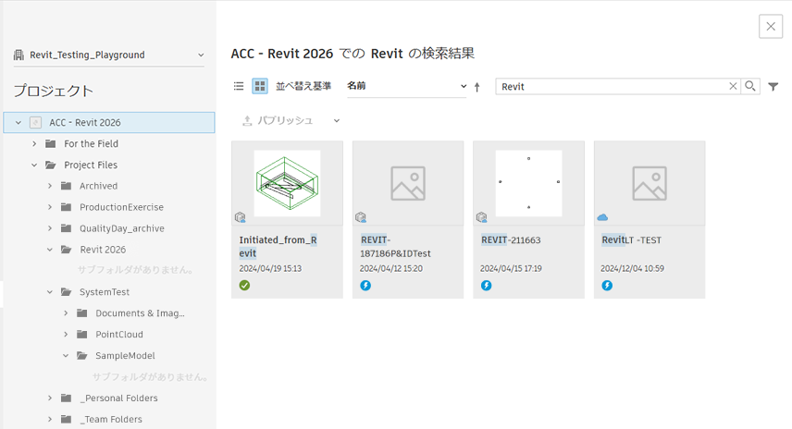Expand For the Field folder
Image resolution: width=792 pixels, height=429 pixels.
[34, 144]
